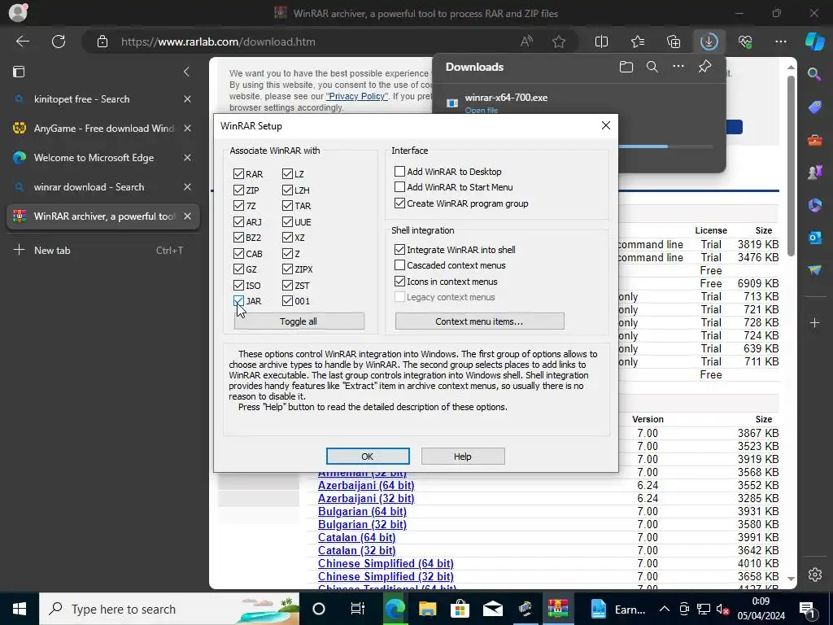Open the Favorites list icon
Image resolution: width=833 pixels, height=625 pixels.
pyautogui.click(x=638, y=42)
